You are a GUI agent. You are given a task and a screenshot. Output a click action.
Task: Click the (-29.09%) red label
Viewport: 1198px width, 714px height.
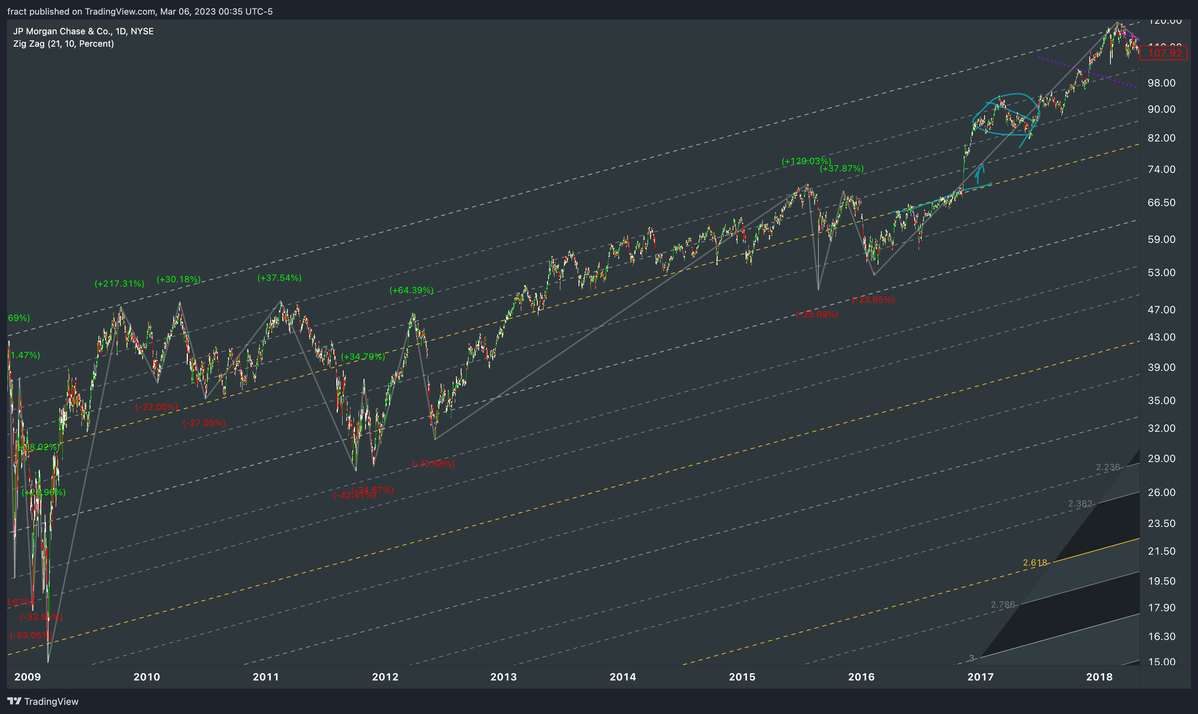click(817, 315)
